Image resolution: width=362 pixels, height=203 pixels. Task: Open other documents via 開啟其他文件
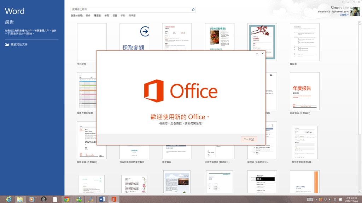[x=16, y=44]
